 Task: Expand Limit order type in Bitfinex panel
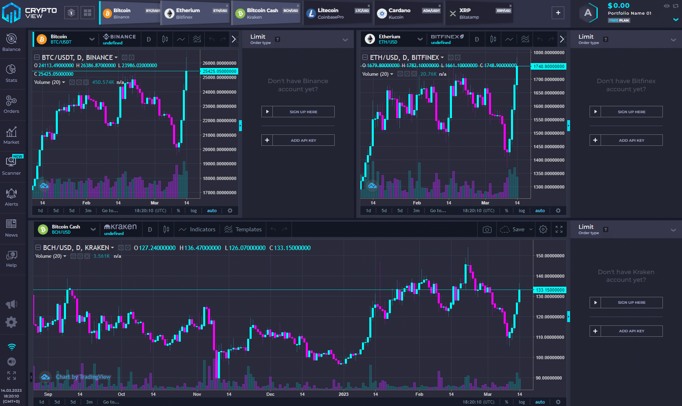673,40
